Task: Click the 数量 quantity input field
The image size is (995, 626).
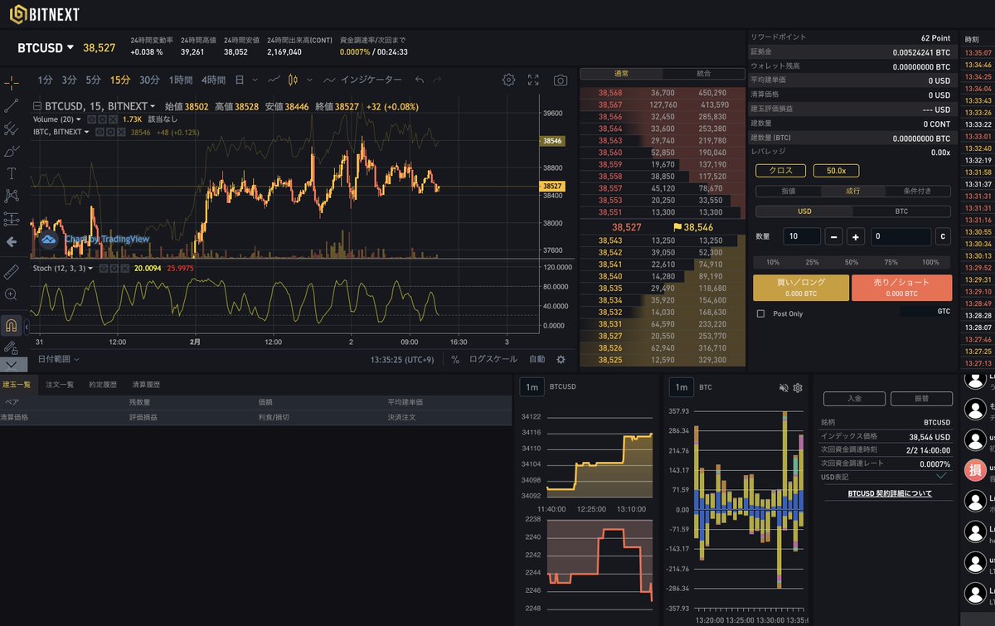Action: tap(803, 236)
